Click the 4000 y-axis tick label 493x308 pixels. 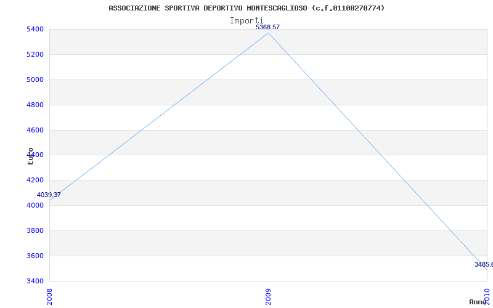point(35,205)
